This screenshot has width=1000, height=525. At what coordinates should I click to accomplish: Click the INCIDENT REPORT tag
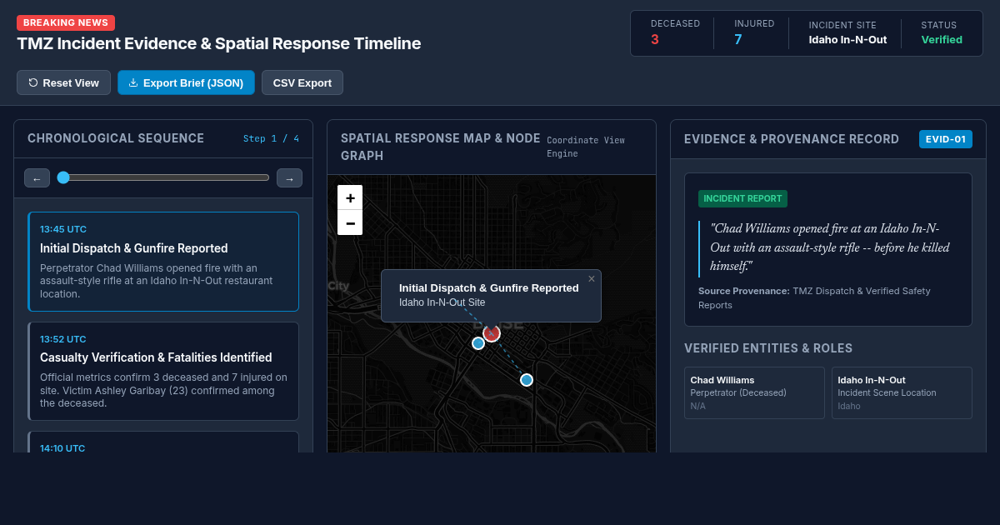coord(742,198)
